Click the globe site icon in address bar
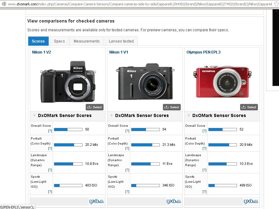Image resolution: width=279 pixels, height=209 pixels. click(4, 4)
